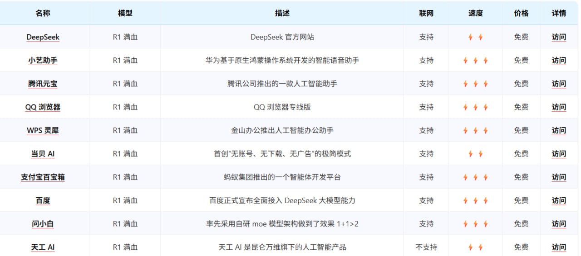The height and width of the screenshot is (256, 581).
Task: Open the QQ 浏览器 name link
Action: click(x=43, y=107)
